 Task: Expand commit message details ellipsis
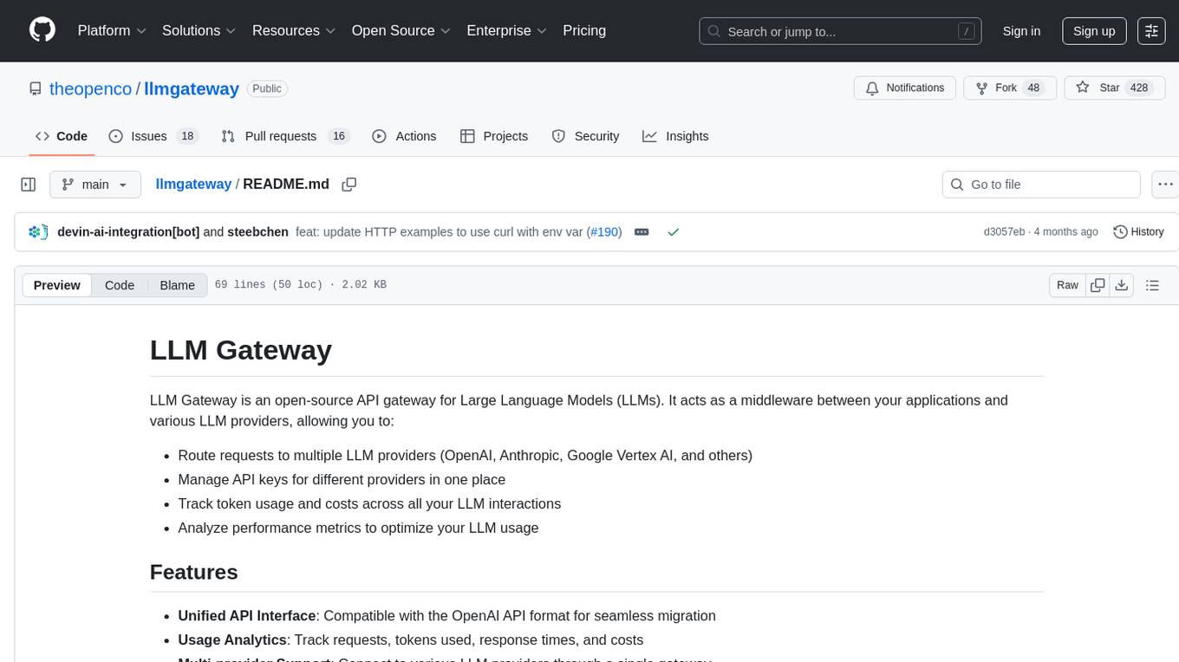coord(642,231)
